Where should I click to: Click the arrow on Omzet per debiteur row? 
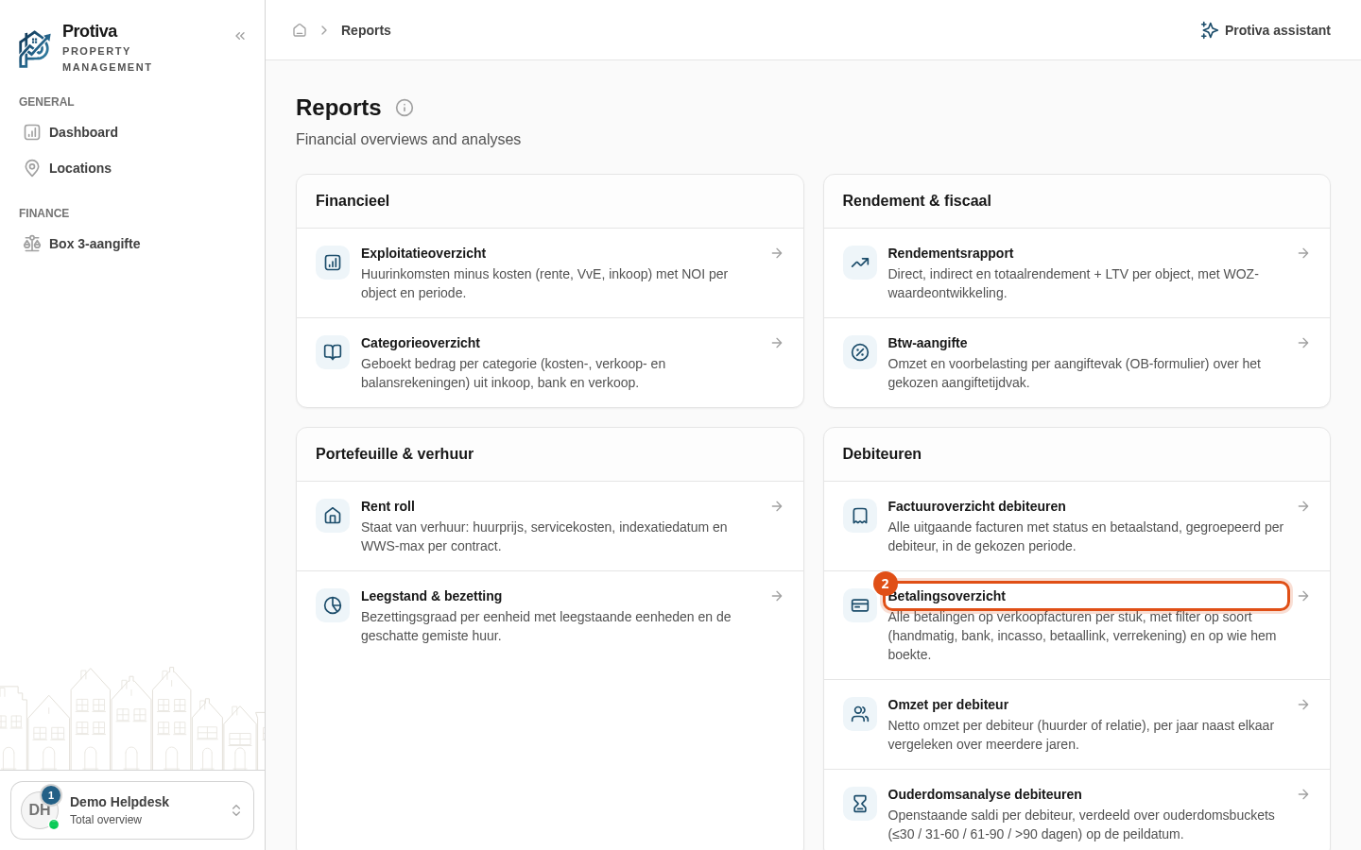point(1303,705)
